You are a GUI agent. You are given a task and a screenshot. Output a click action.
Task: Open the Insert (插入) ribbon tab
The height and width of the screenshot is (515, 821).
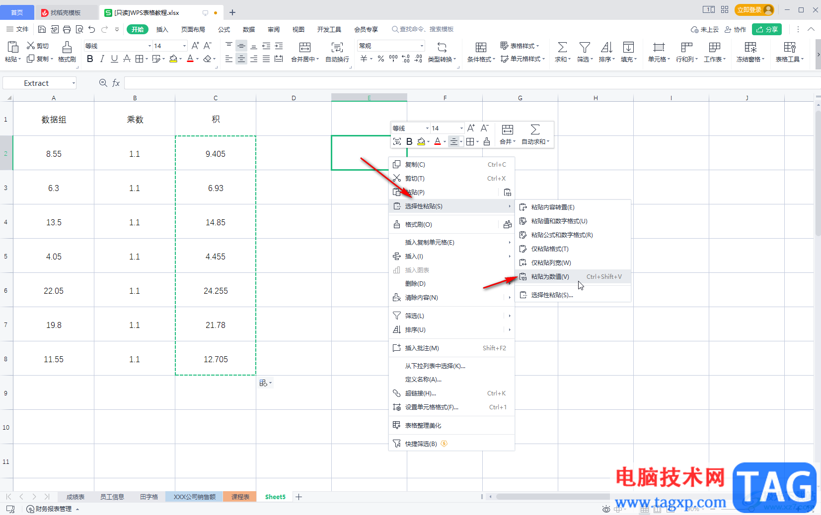(162, 29)
